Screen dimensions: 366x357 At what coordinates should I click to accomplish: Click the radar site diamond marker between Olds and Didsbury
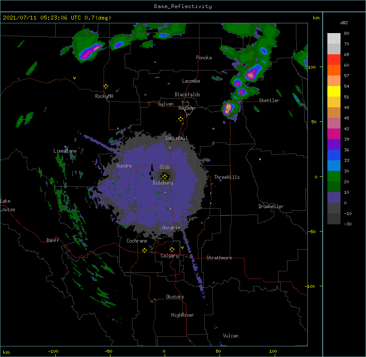tap(165, 176)
